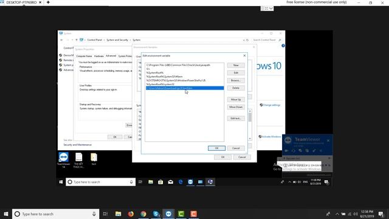Click the Move Down button
389x219 pixels.
pos(236,107)
